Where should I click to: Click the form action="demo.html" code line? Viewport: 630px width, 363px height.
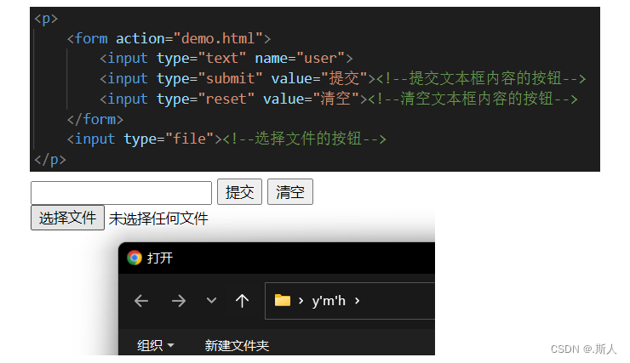169,38
